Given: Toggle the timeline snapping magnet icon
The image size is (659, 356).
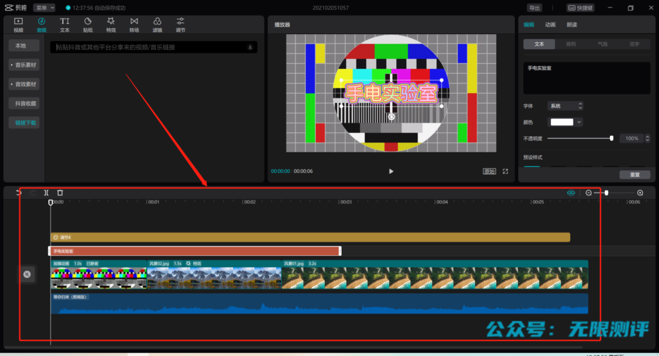Looking at the screenshot, I should tap(571, 193).
